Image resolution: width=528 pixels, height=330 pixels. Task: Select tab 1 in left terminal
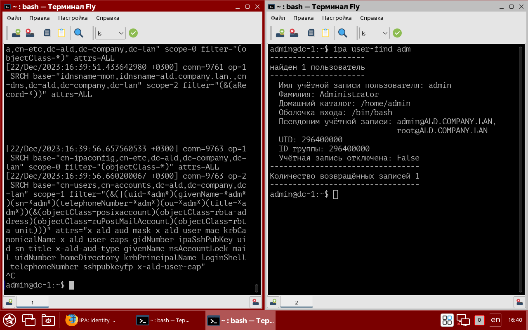(x=33, y=302)
